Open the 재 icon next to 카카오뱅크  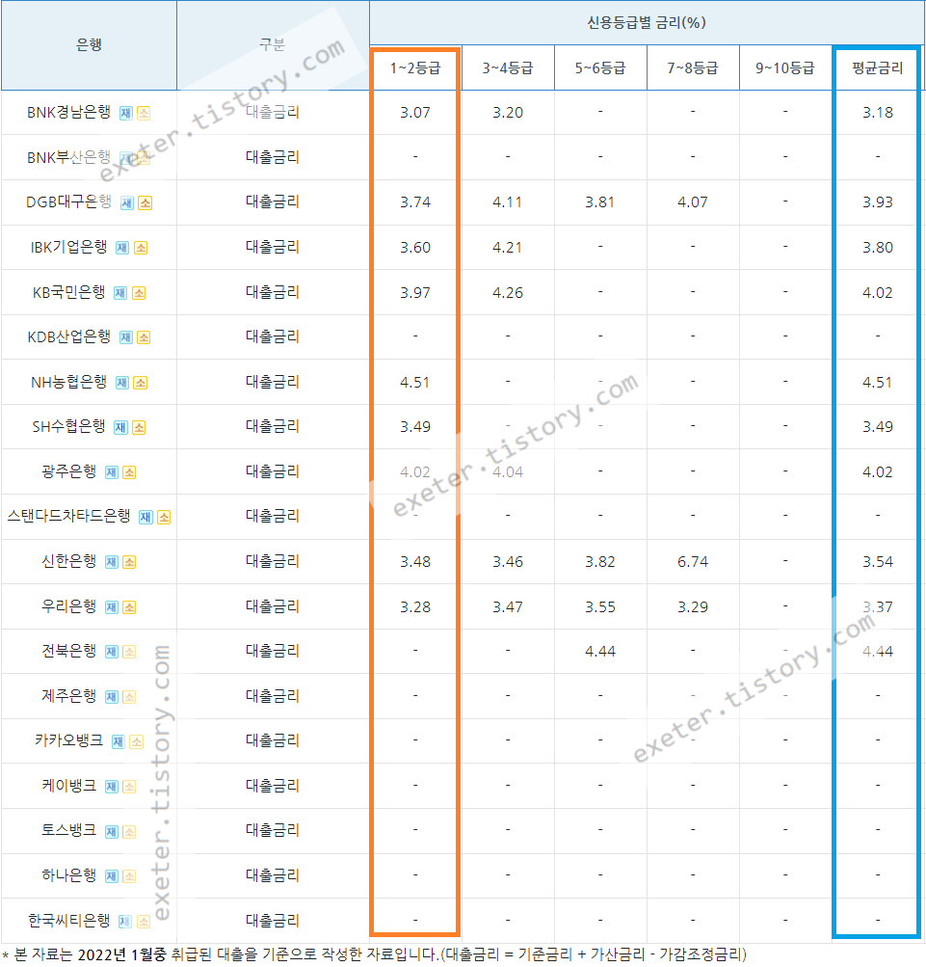(x=119, y=742)
